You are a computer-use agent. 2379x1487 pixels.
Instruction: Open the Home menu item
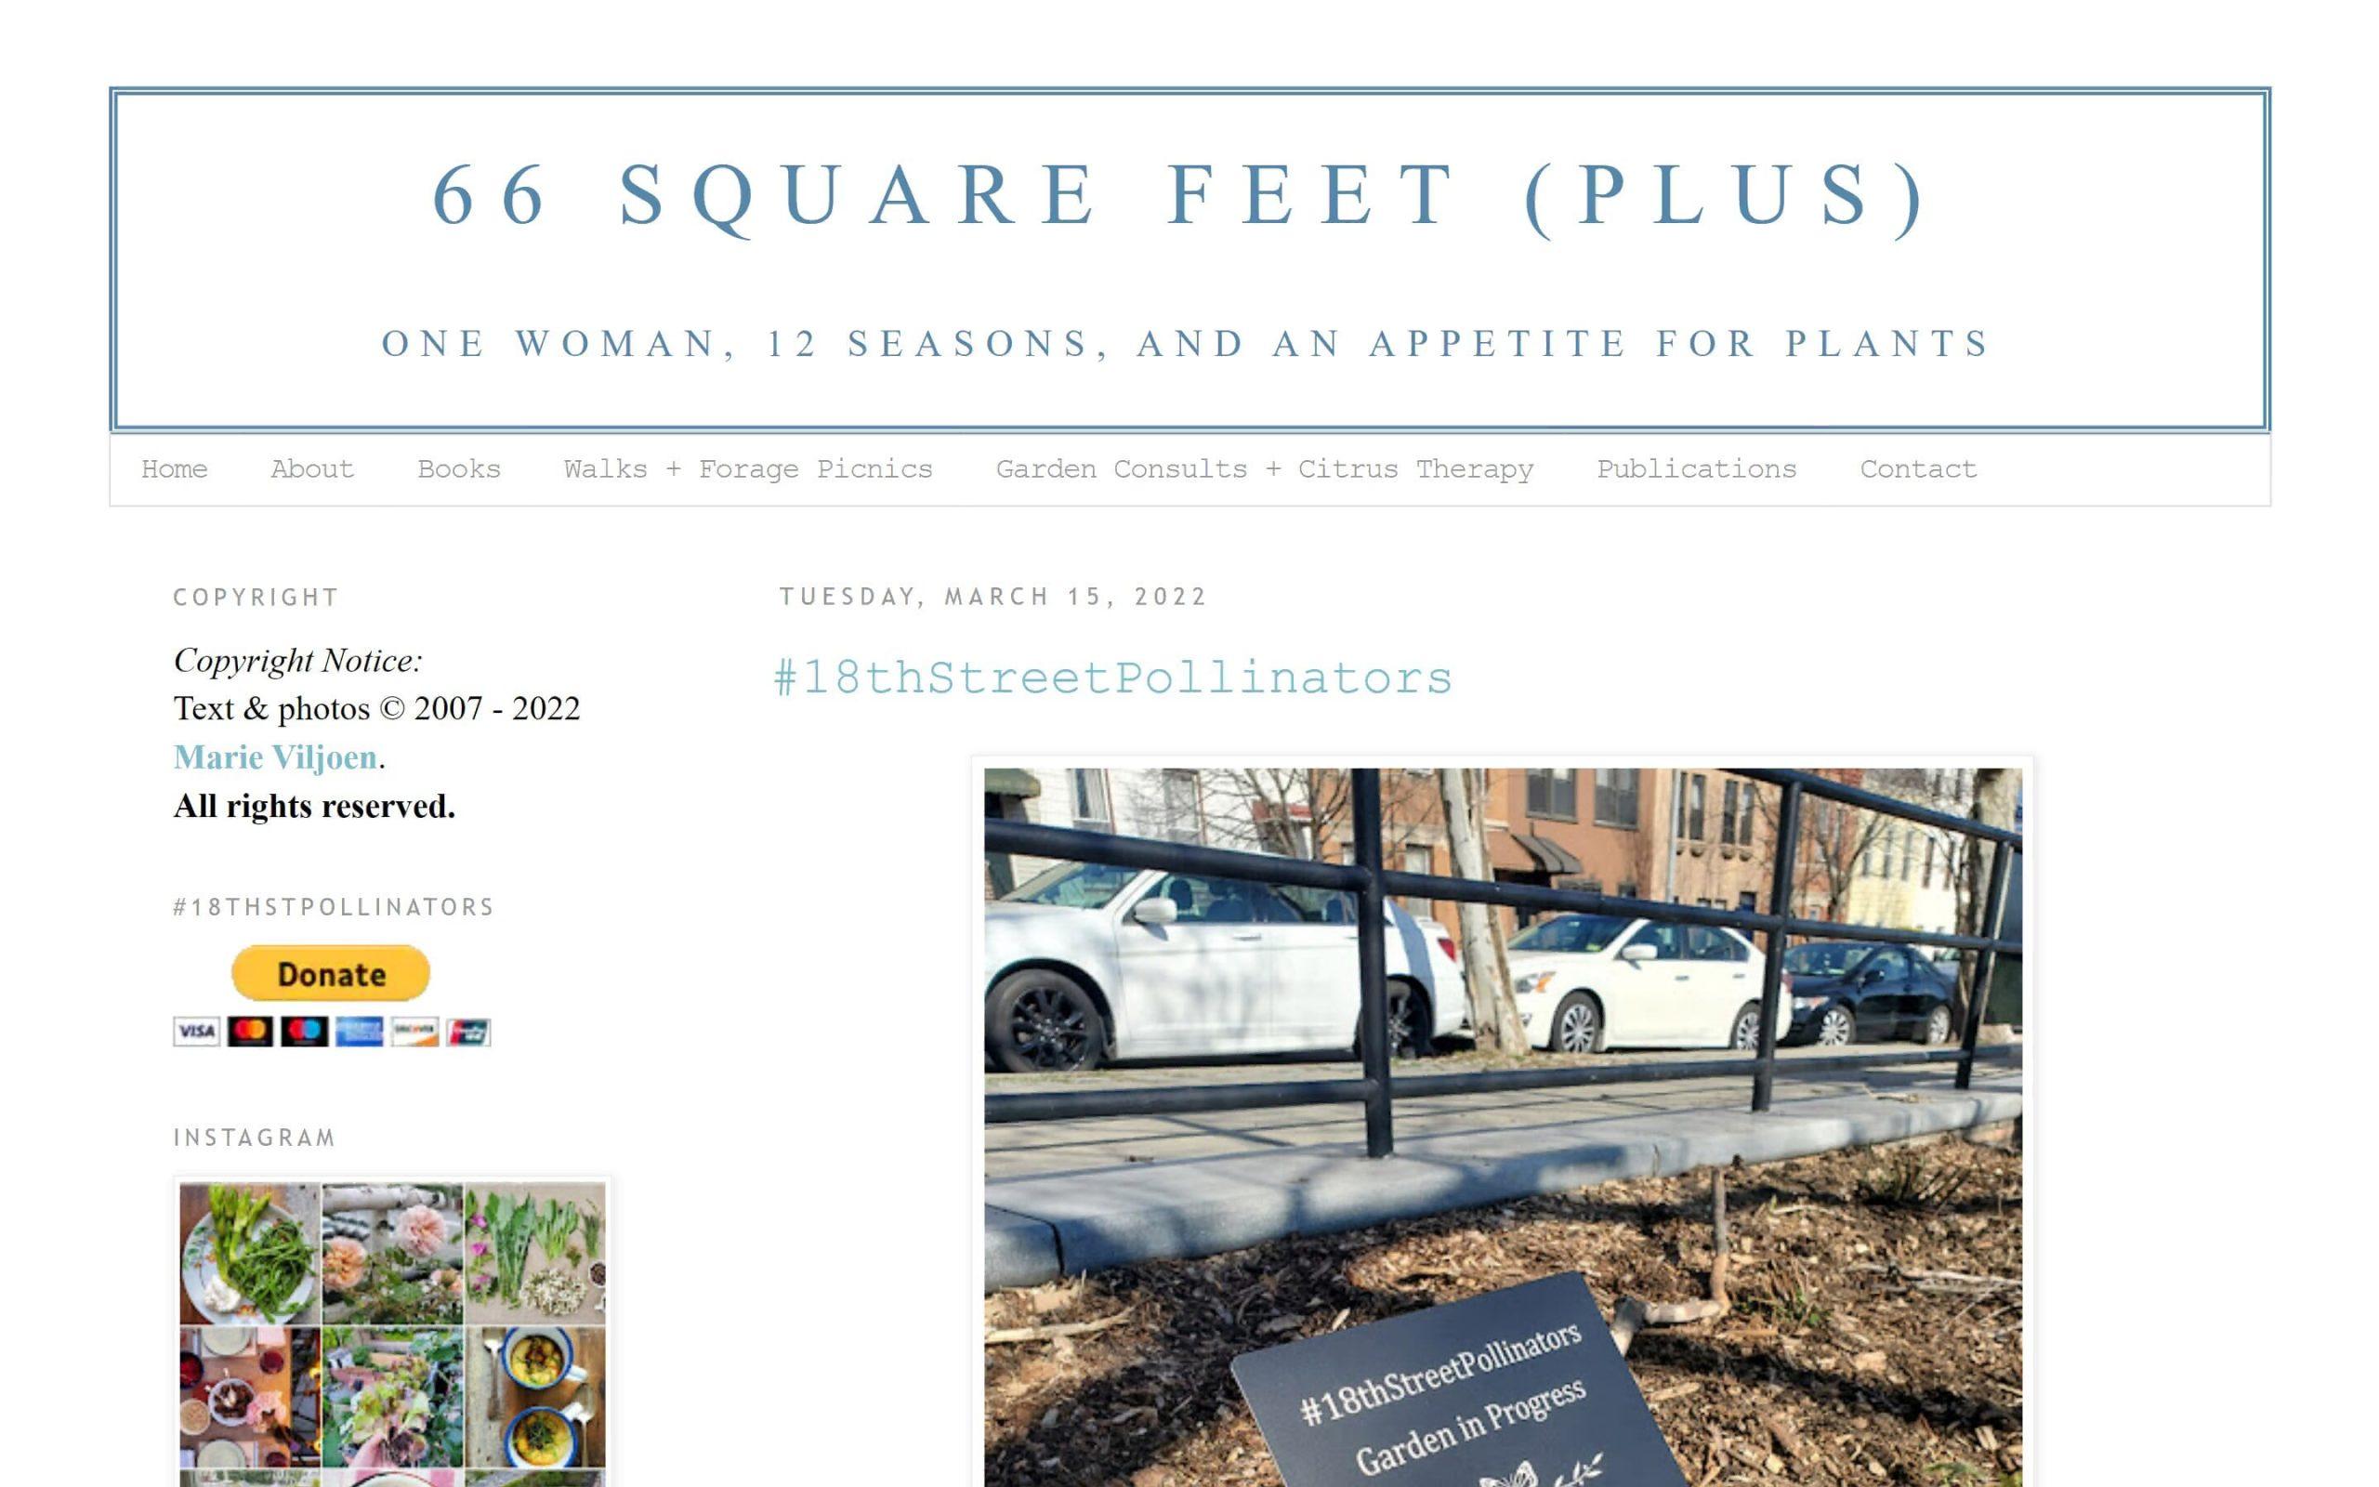(x=174, y=469)
